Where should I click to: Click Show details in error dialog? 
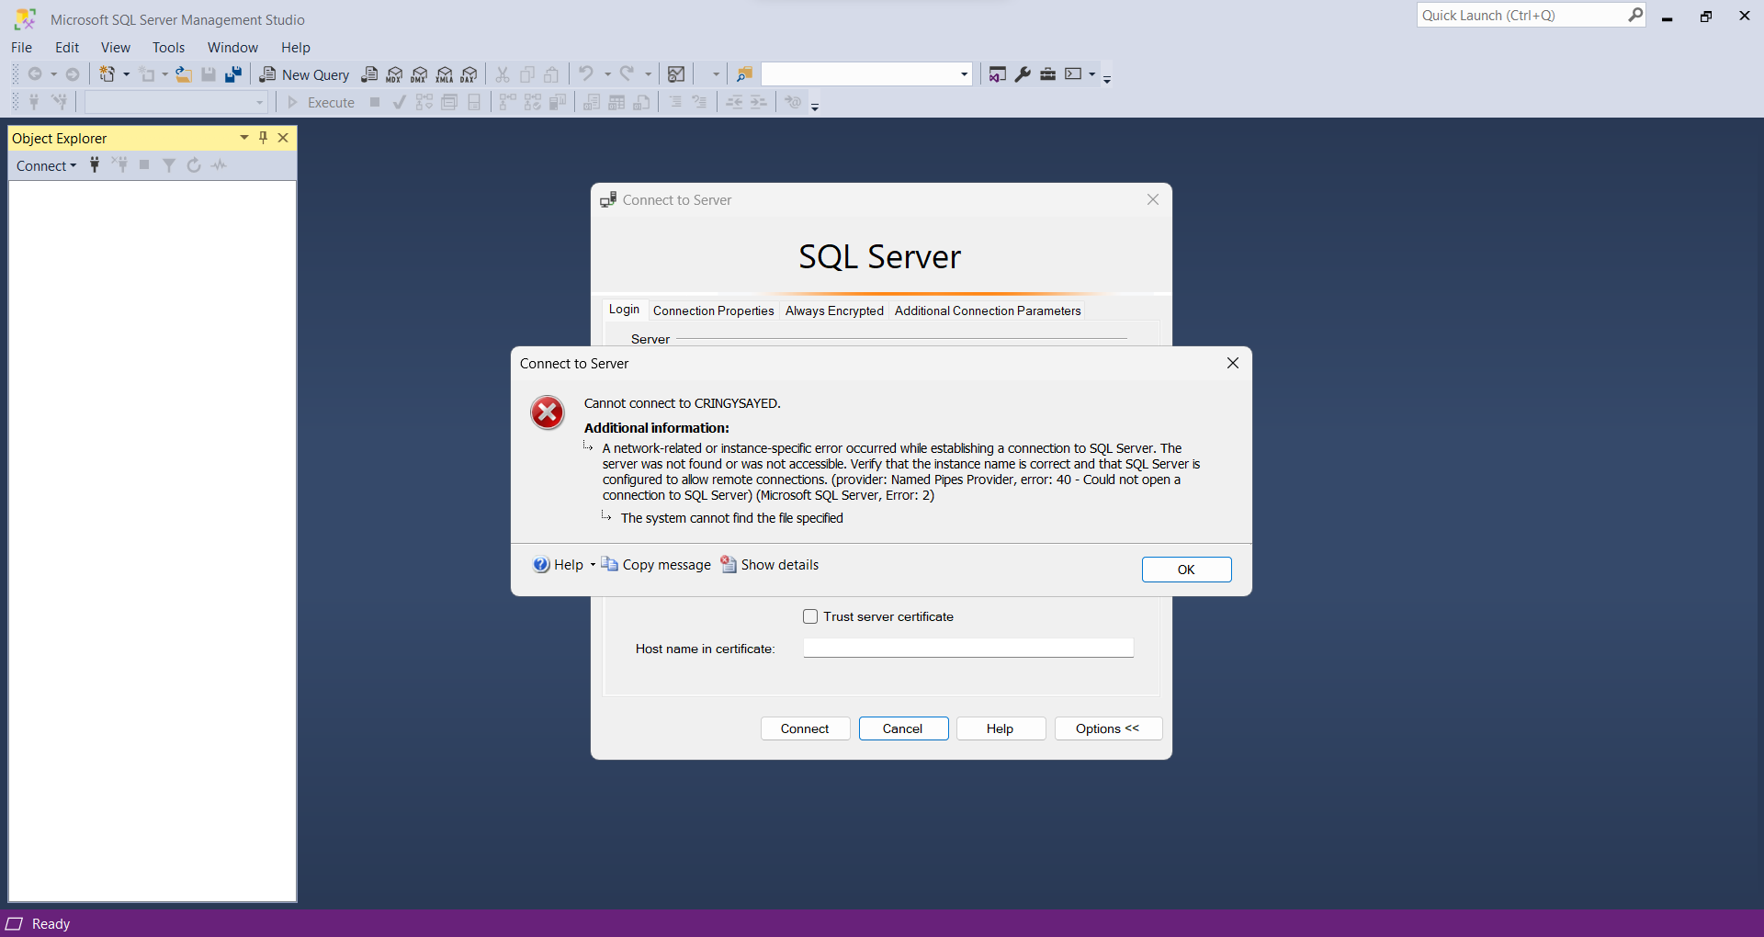tap(770, 565)
